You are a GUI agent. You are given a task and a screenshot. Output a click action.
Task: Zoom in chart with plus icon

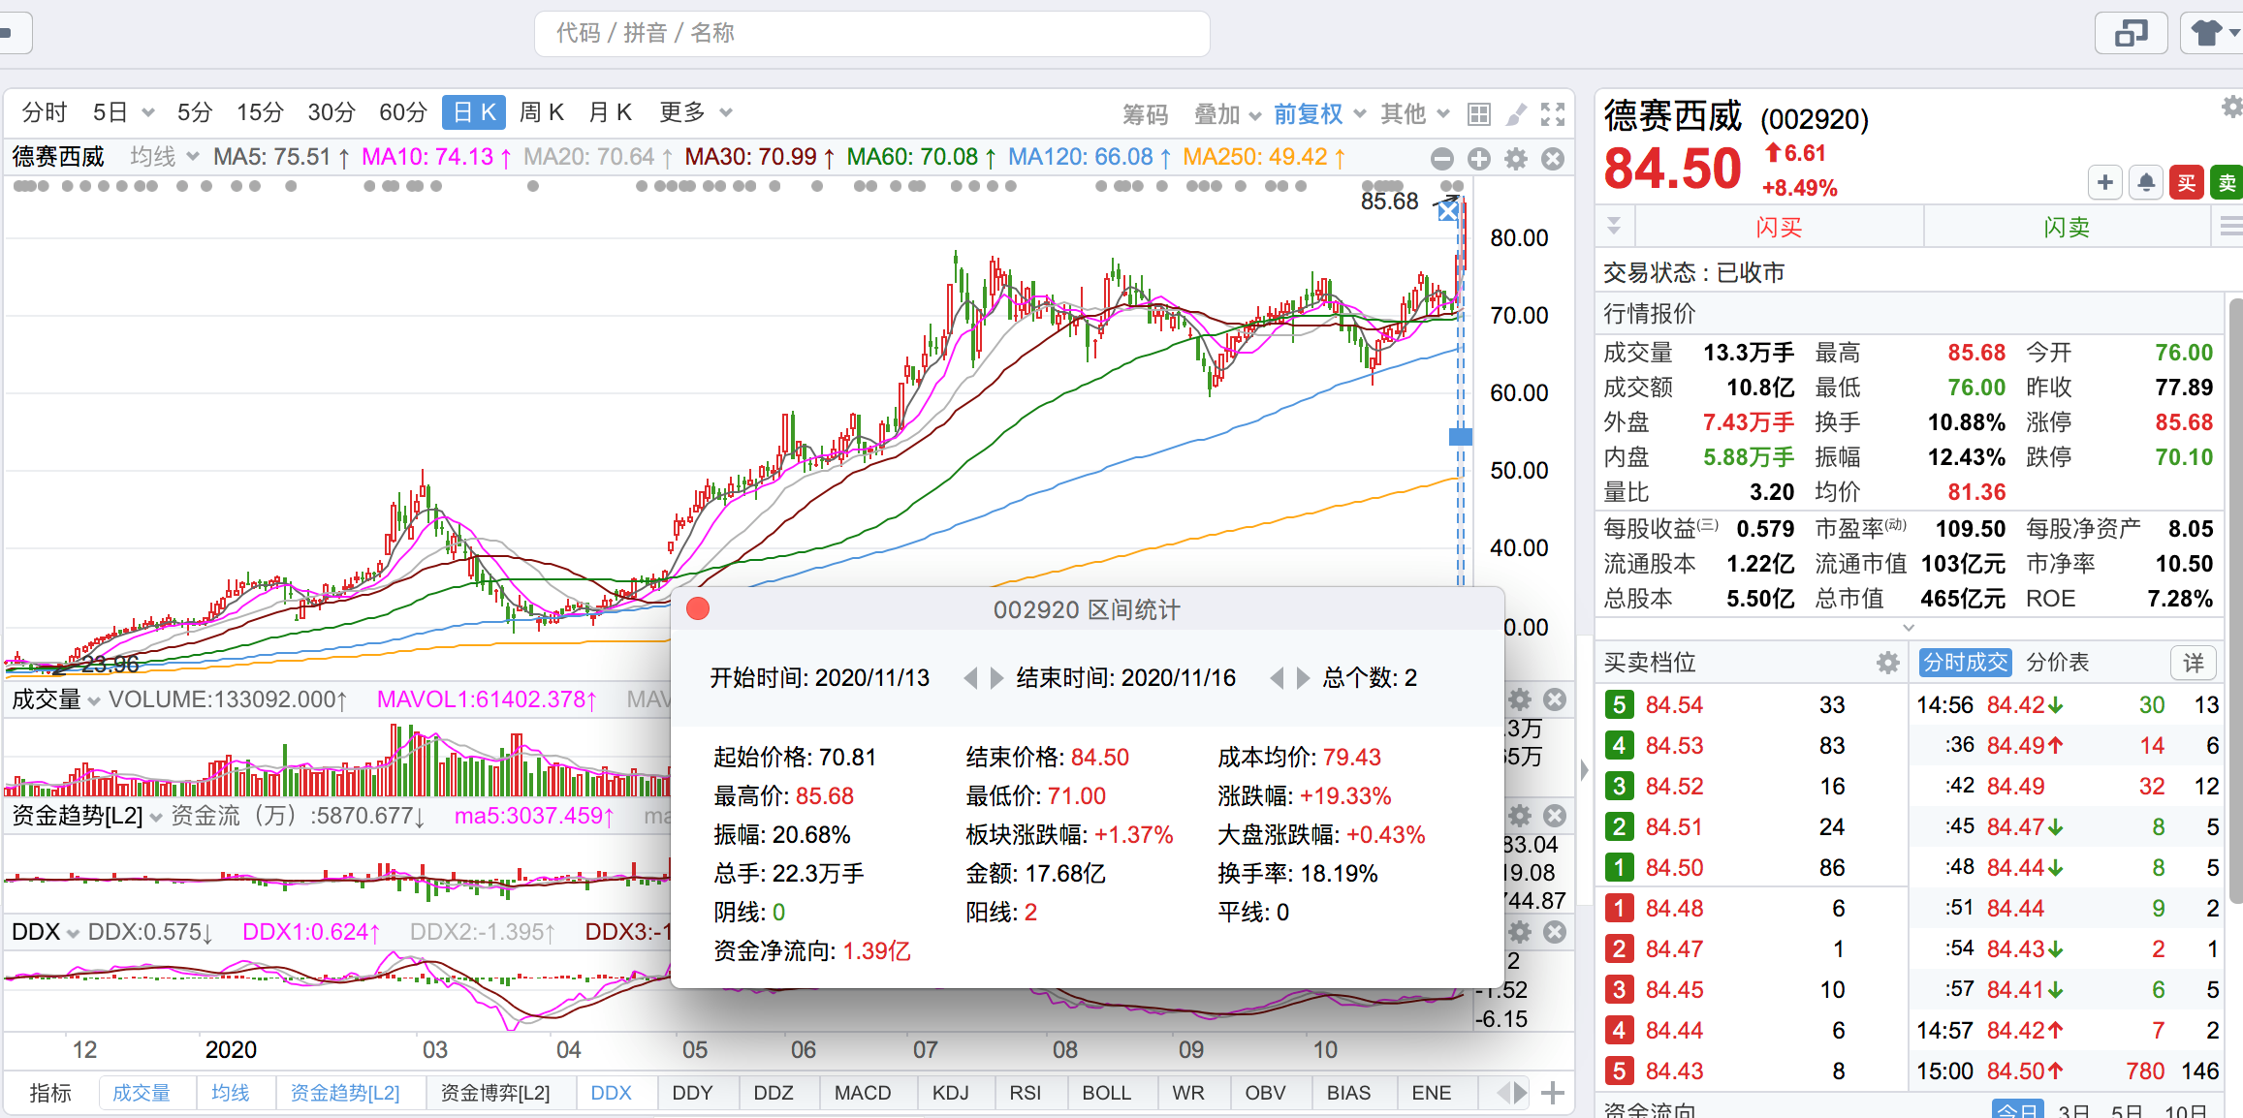point(1479,159)
